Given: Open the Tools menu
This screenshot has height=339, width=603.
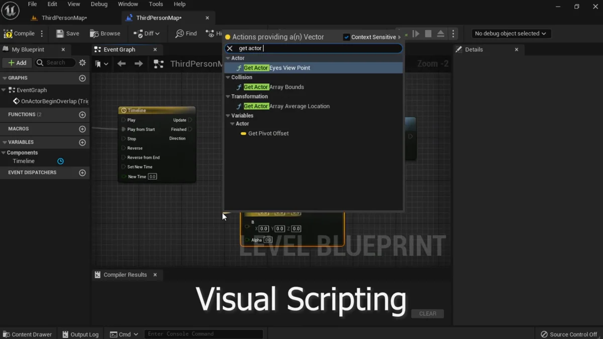Looking at the screenshot, I should click(x=156, y=4).
